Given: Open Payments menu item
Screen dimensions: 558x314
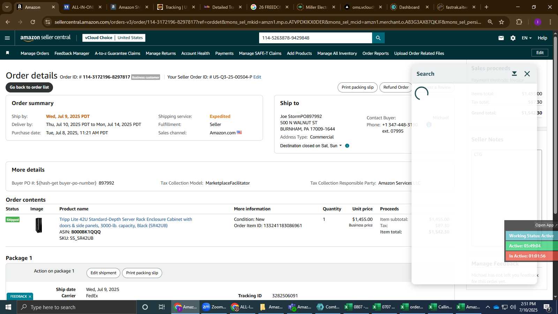Looking at the screenshot, I should pyautogui.click(x=224, y=53).
